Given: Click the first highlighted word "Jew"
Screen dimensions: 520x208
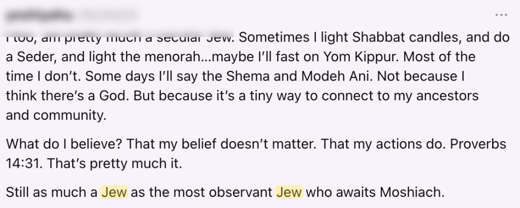Looking at the screenshot, I should coord(114,192).
